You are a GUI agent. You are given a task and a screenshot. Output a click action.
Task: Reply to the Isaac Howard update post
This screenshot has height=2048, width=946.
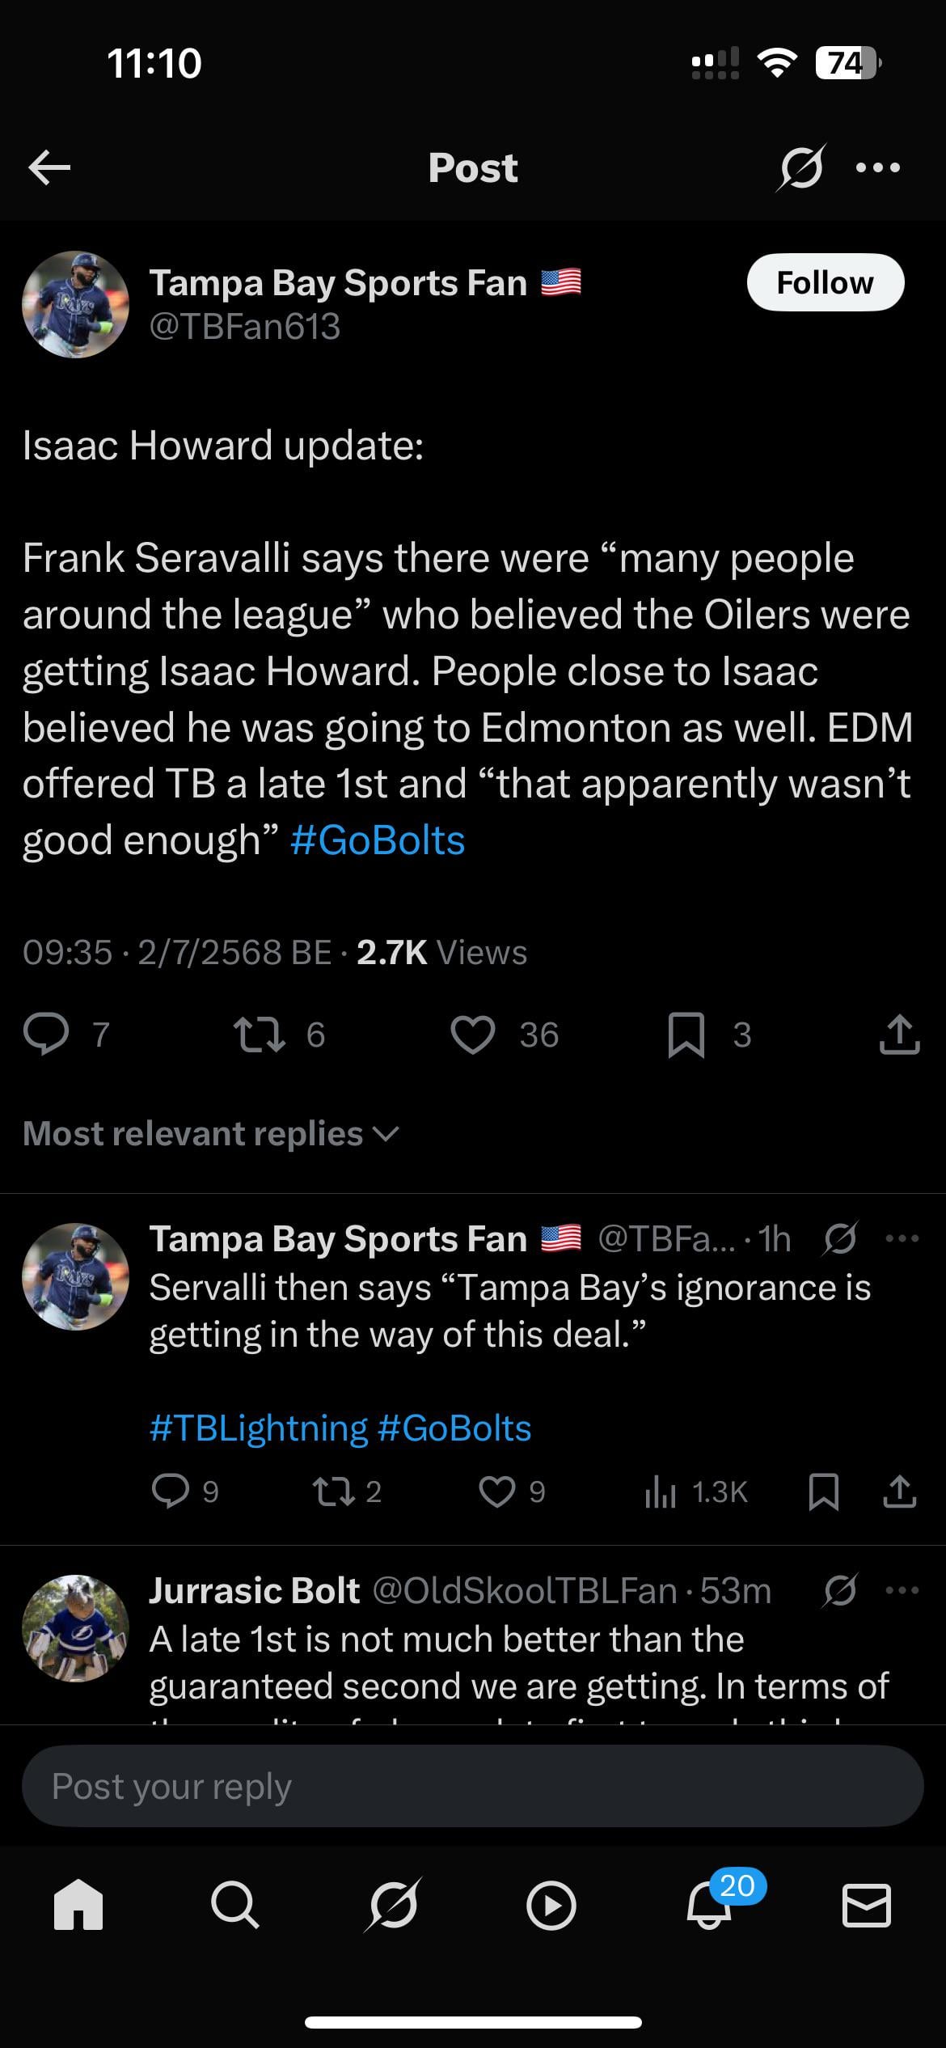tap(46, 1035)
